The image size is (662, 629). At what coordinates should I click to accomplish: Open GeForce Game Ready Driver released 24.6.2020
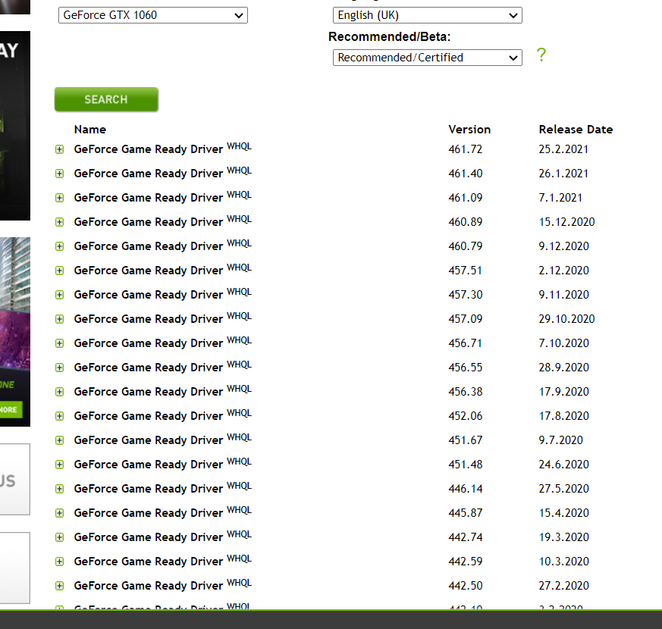tap(148, 465)
